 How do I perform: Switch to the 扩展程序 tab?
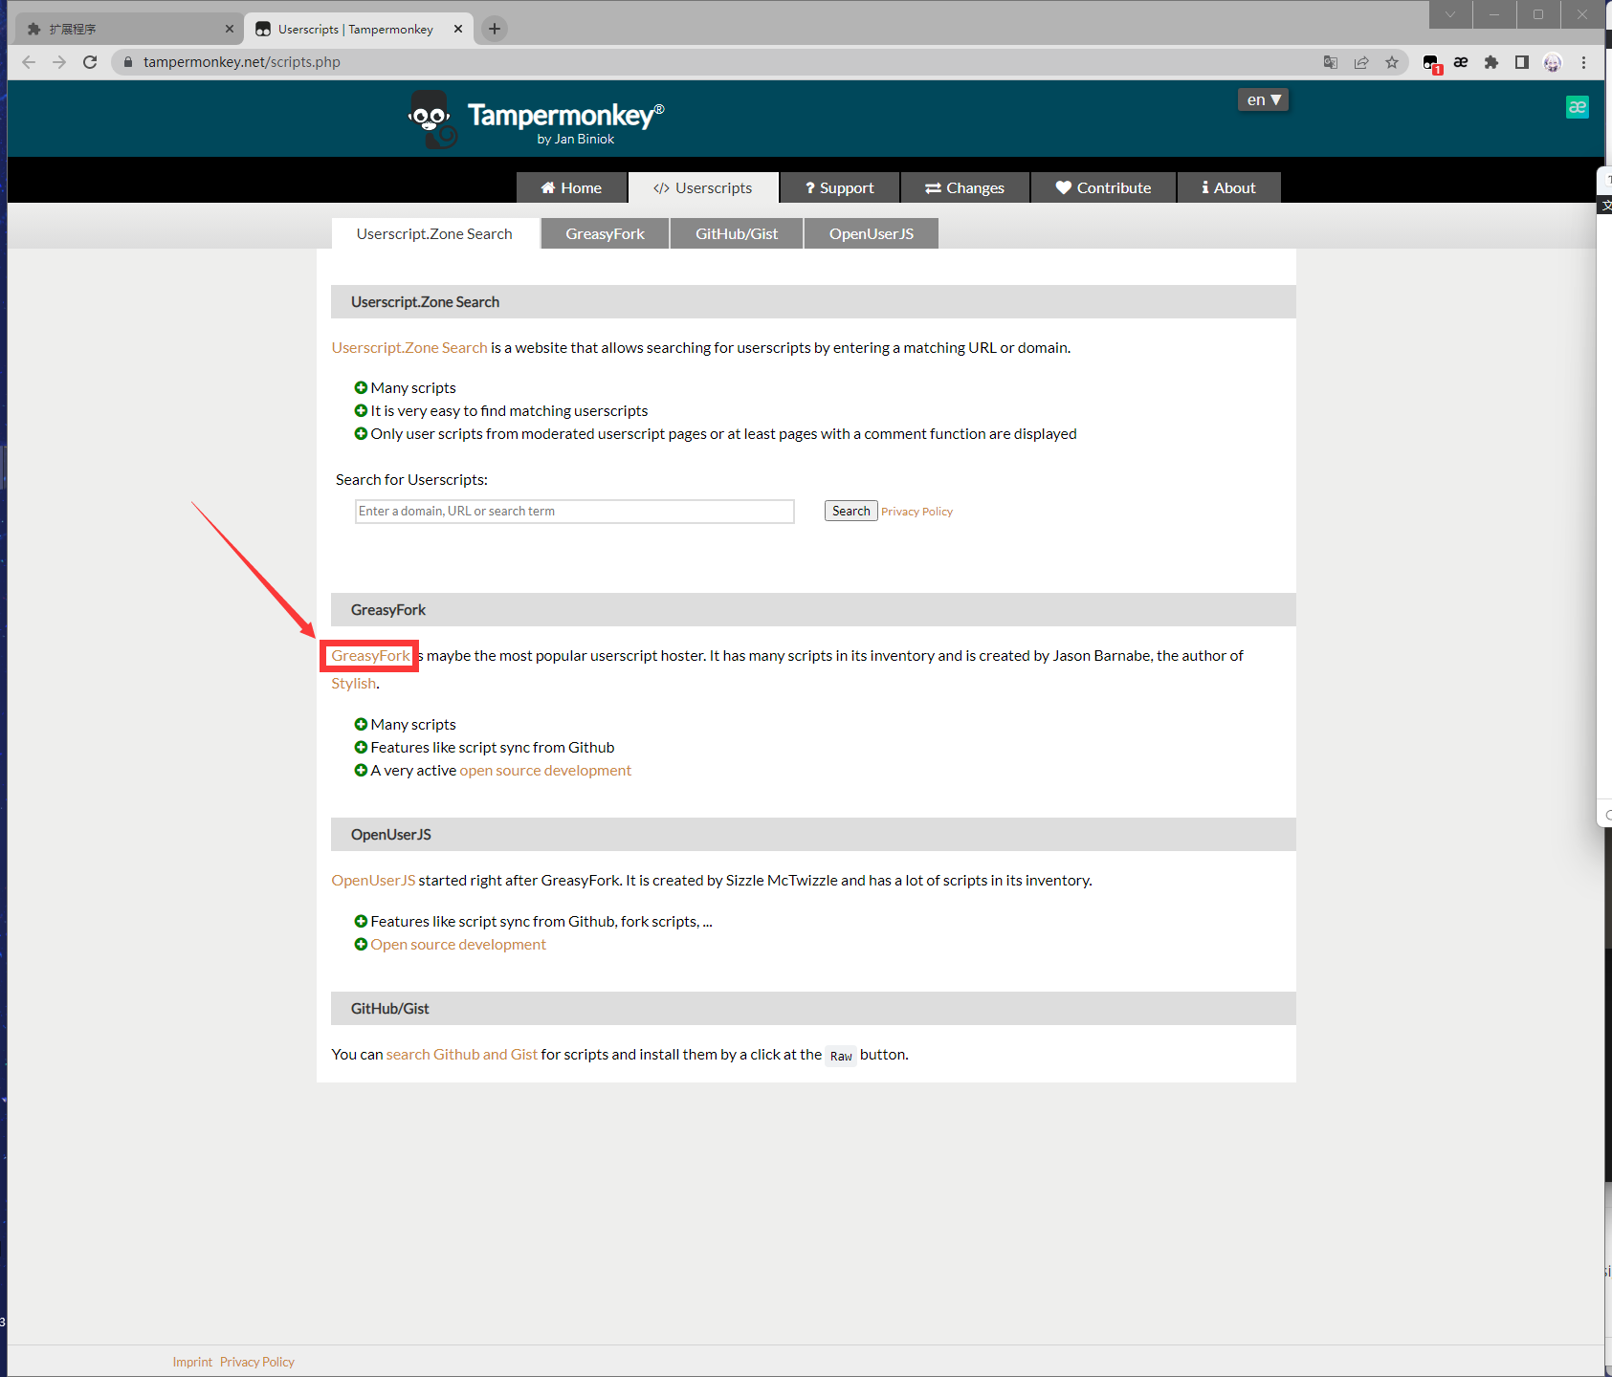(128, 29)
